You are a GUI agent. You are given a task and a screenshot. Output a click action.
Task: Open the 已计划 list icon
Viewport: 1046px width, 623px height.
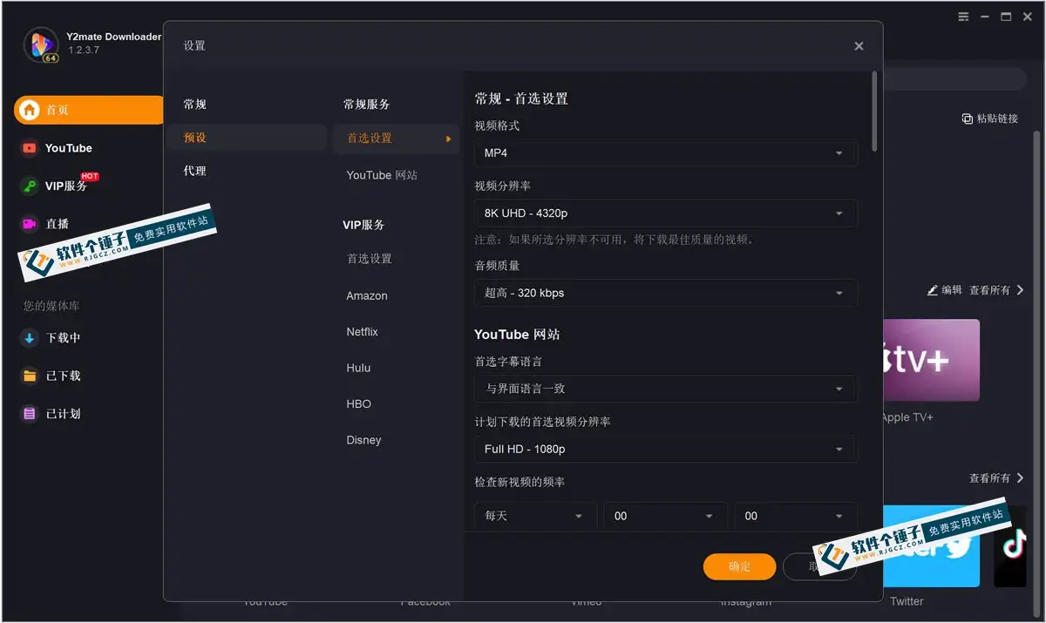pyautogui.click(x=30, y=414)
